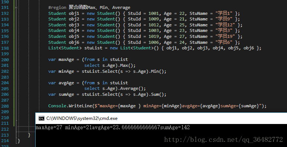Click the Age value 21 in the obj2 line
This screenshot has height=147, width=287.
[182, 19]
